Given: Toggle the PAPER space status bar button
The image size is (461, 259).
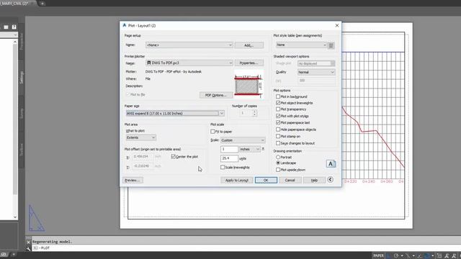Looking at the screenshot, I should pos(378,255).
